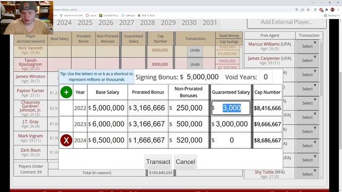Cancel the contract dialog
This screenshot has width=342, height=192.
[x=185, y=162]
